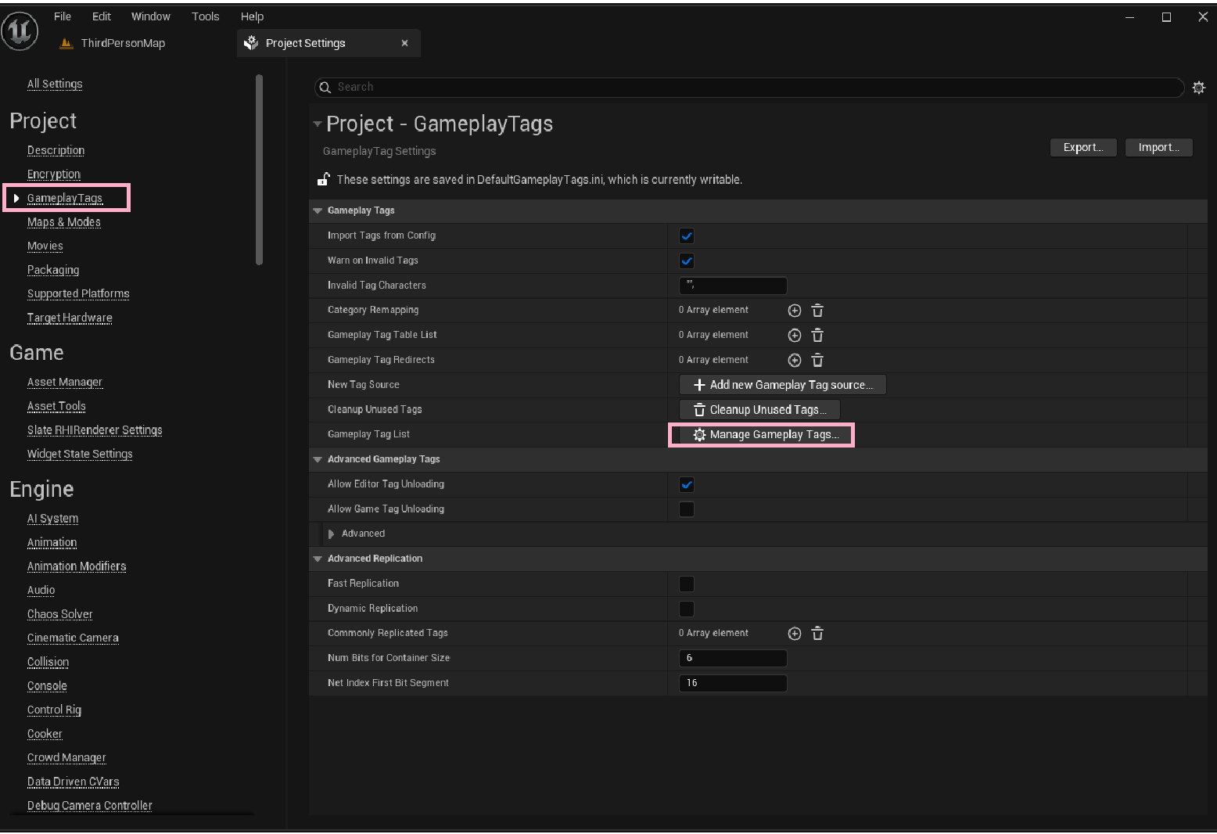Open Description project settings
Viewport: 1217px width, 834px height.
coord(56,150)
